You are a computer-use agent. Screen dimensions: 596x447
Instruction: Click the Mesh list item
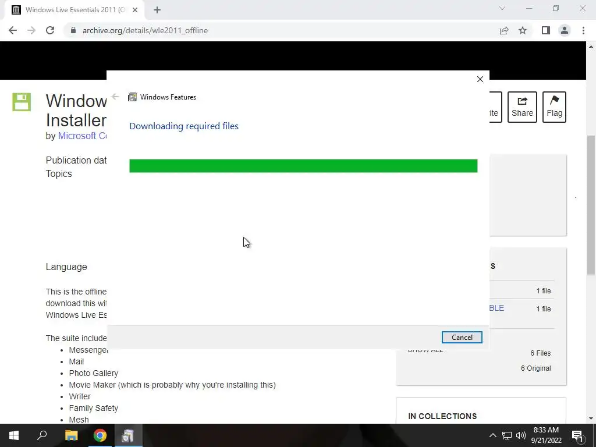click(x=79, y=420)
